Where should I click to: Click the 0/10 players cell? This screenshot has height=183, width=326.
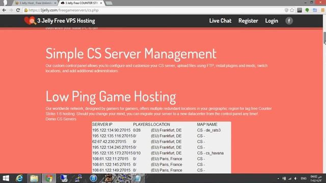tap(137, 153)
